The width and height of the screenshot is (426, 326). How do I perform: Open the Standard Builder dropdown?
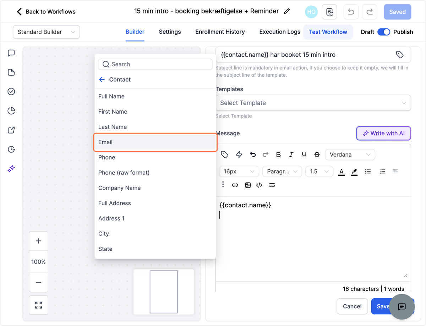(x=46, y=32)
